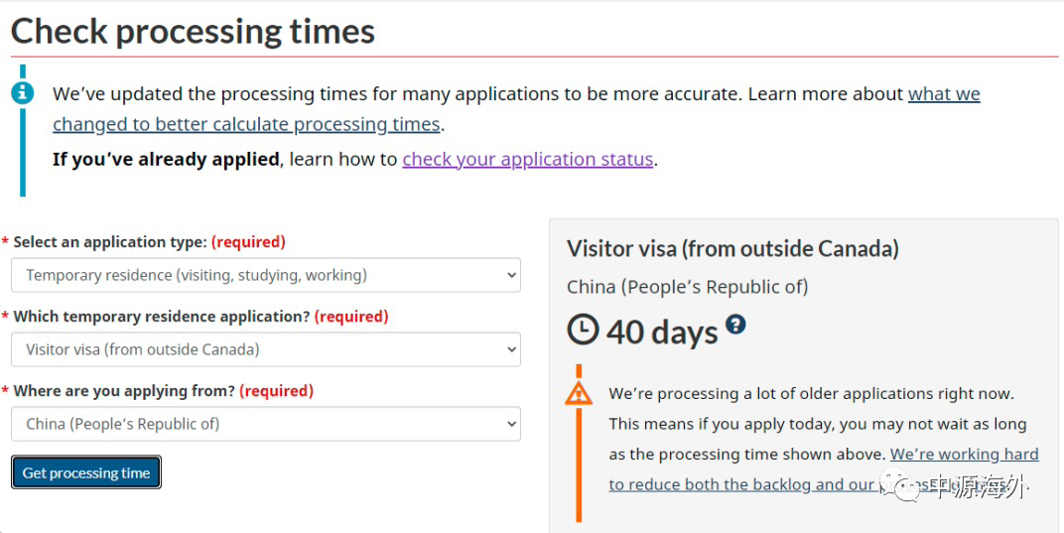Click the 'Select an application type' label

[110, 242]
